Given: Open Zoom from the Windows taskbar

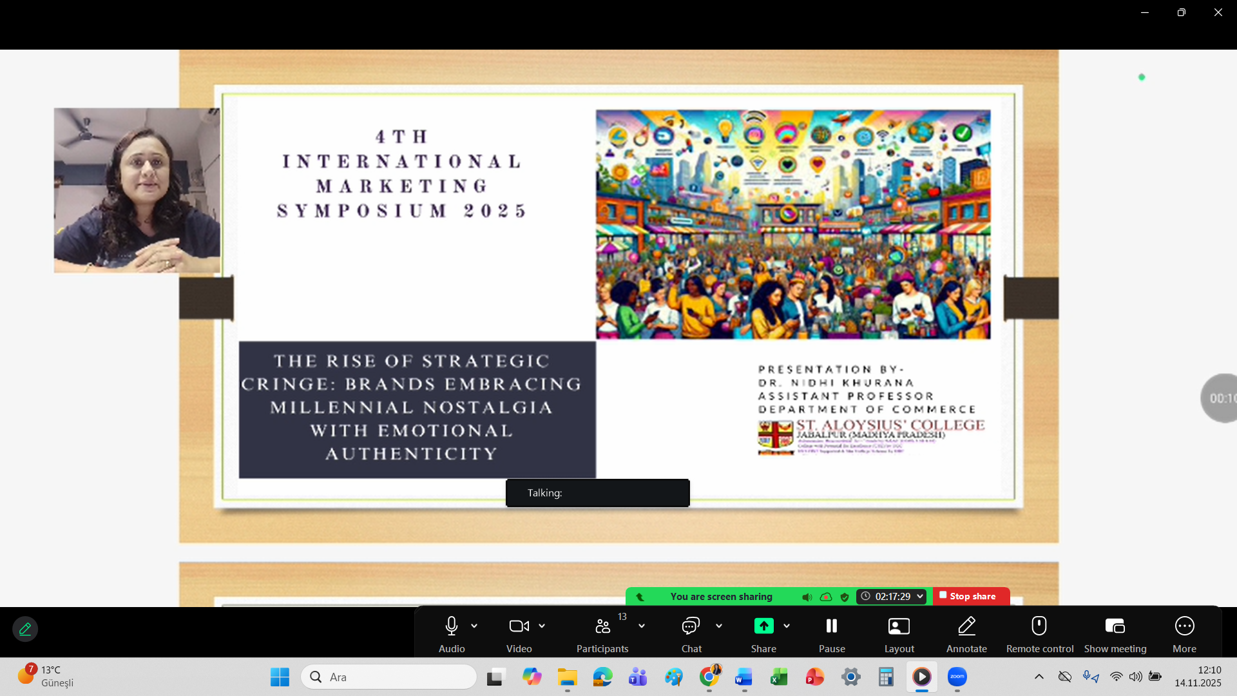Looking at the screenshot, I should 957,677.
